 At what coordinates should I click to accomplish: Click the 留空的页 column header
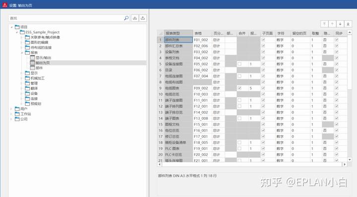pyautogui.click(x=300, y=33)
